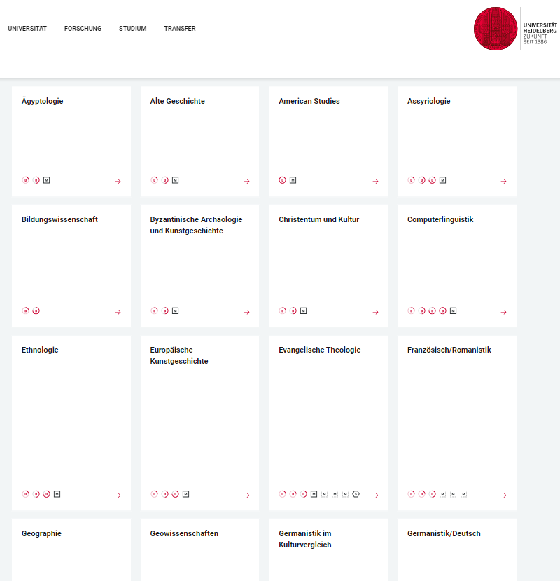Click the Master 'M' icon on Byzantinische Archäologie card
The height and width of the screenshot is (581, 560).
pyautogui.click(x=176, y=310)
